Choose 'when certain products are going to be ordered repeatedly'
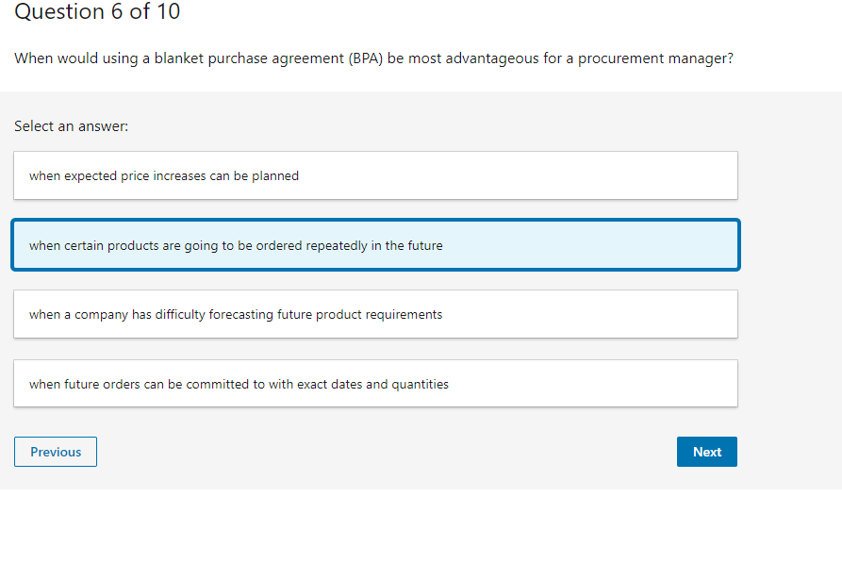Image resolution: width=842 pixels, height=563 pixels. click(374, 244)
